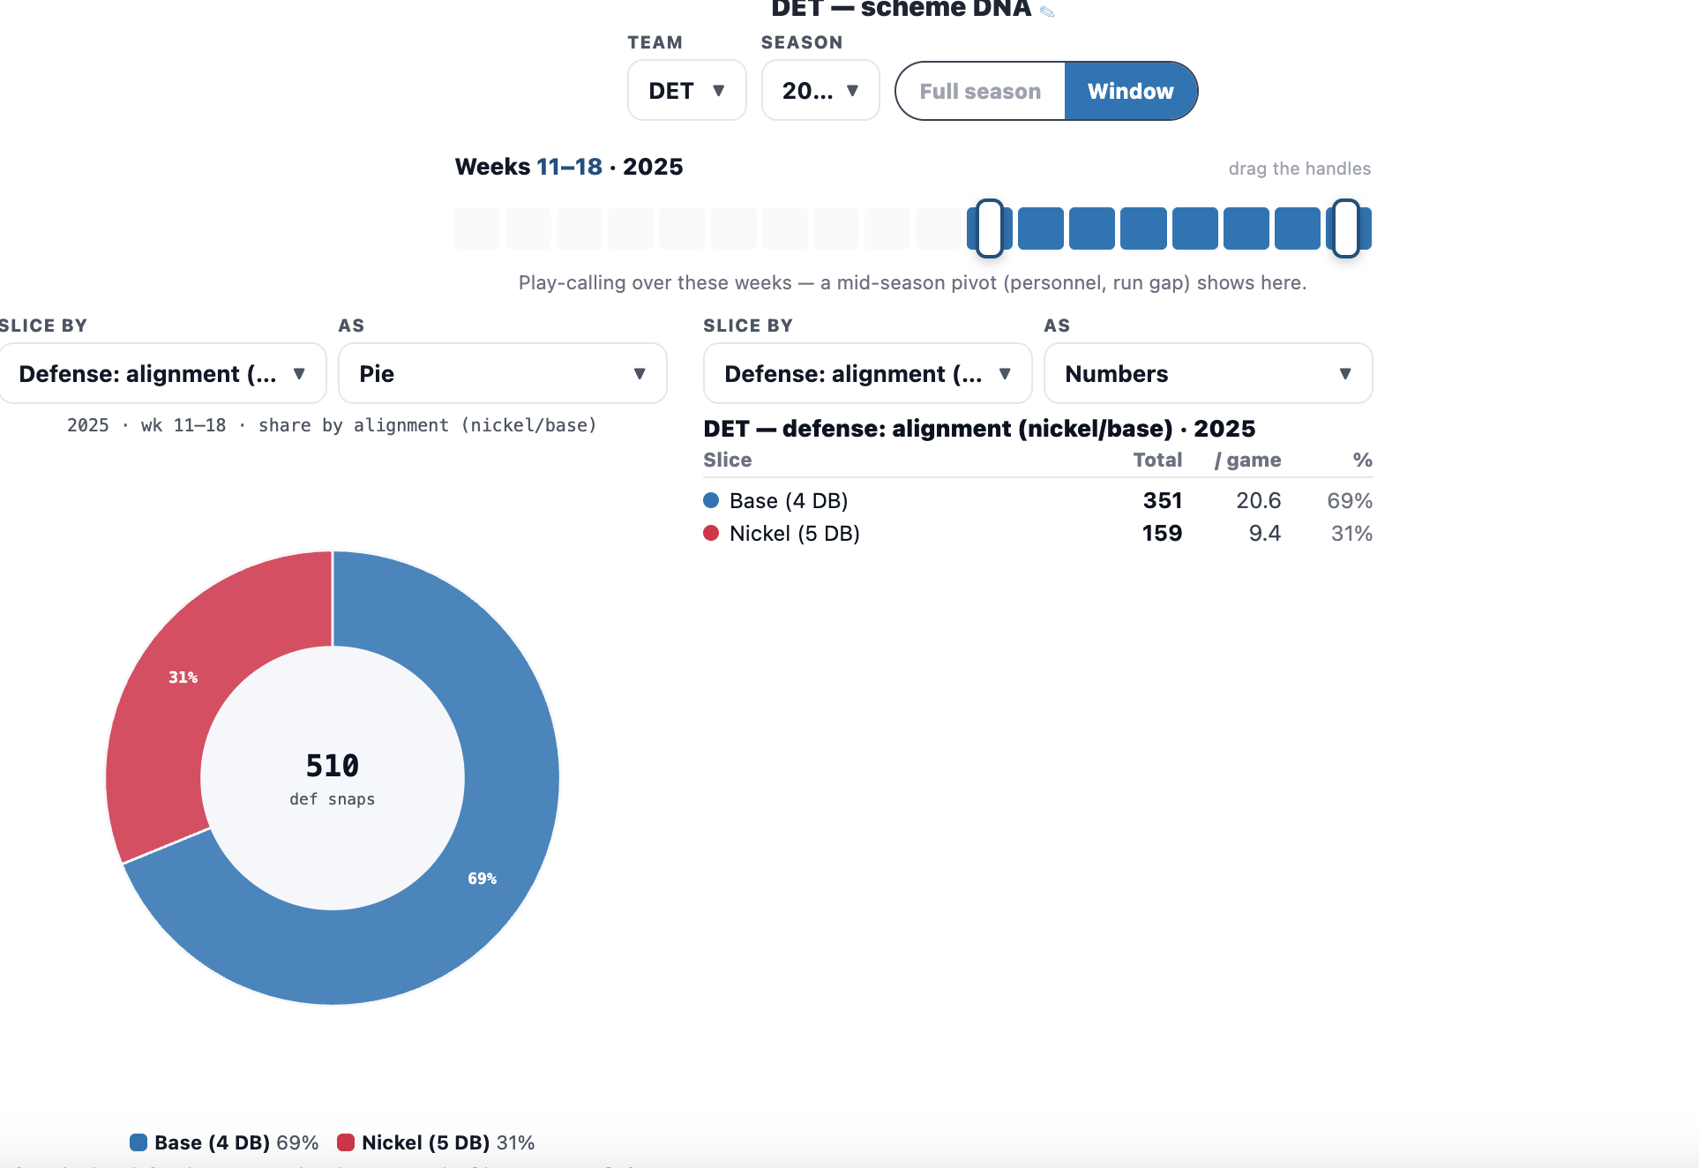
Task: Open the TEAM dropdown showing DET
Action: 686,91
